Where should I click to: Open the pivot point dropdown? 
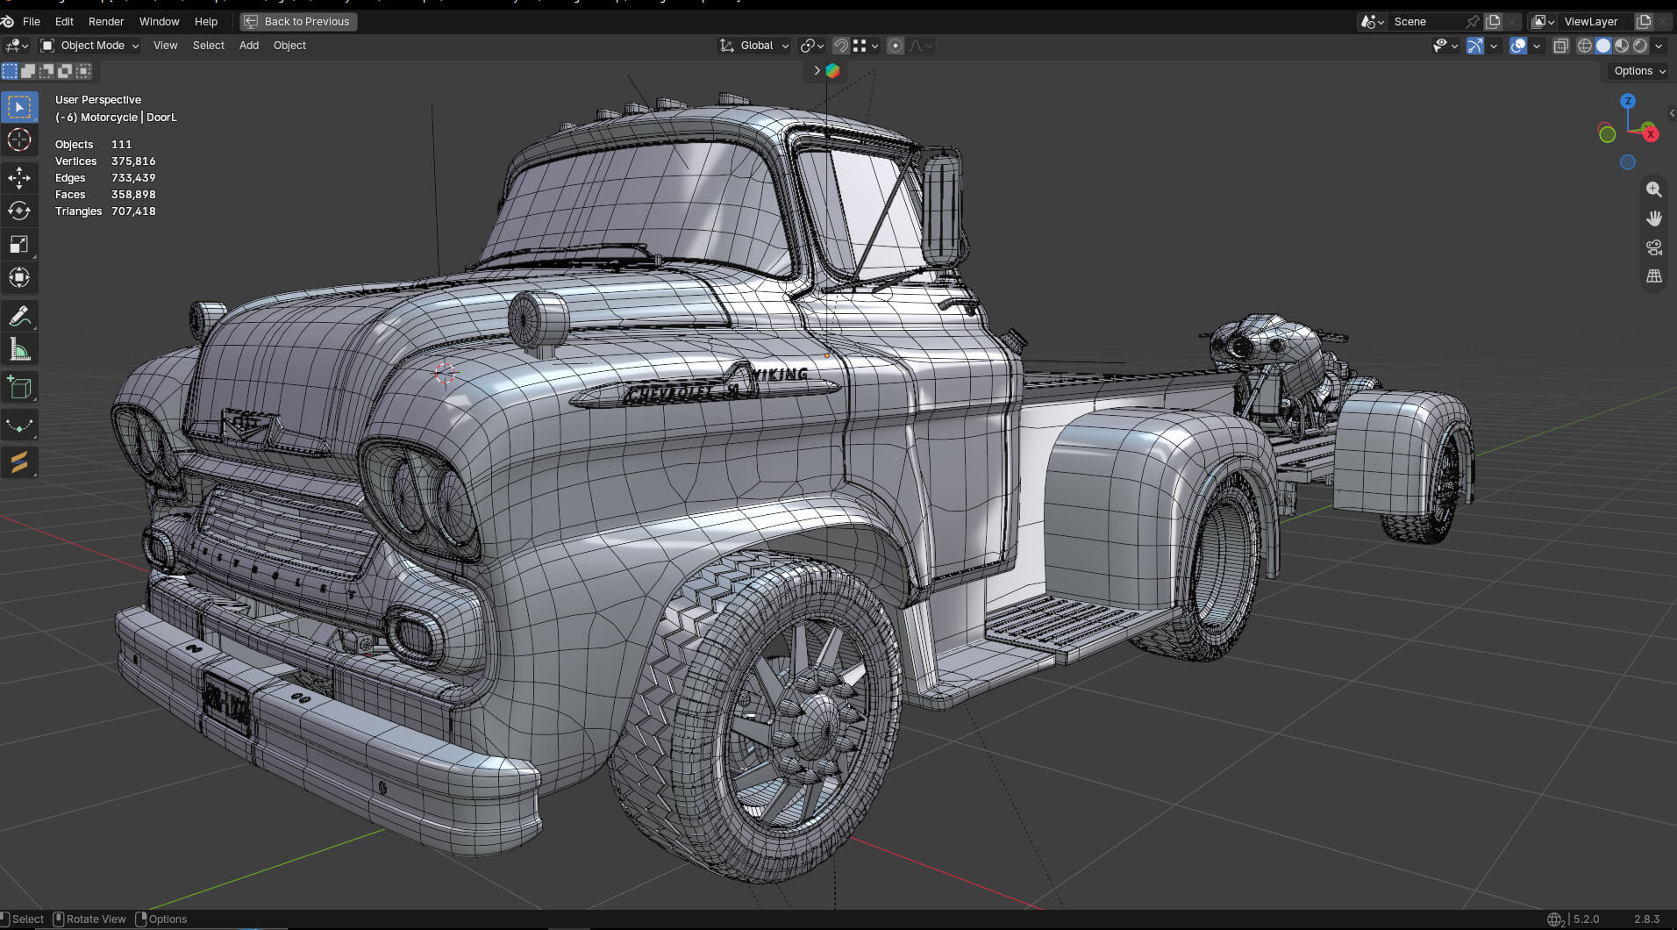812,46
